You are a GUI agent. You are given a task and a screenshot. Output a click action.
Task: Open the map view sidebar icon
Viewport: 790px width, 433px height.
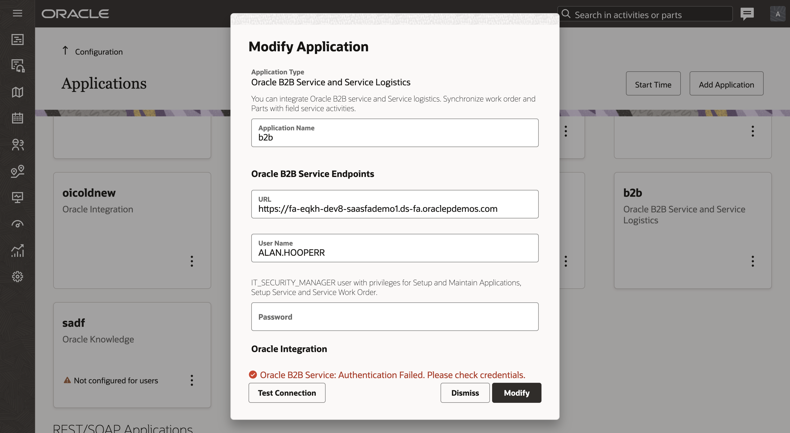tap(18, 92)
